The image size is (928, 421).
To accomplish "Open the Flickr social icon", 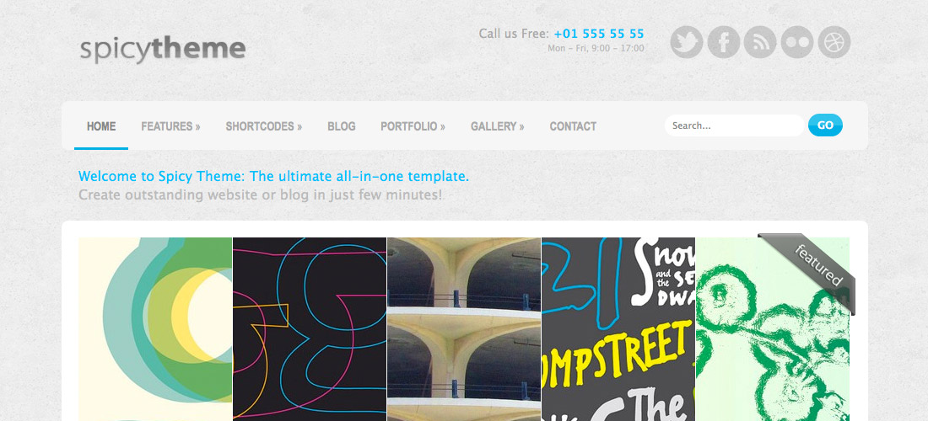I will 796,42.
